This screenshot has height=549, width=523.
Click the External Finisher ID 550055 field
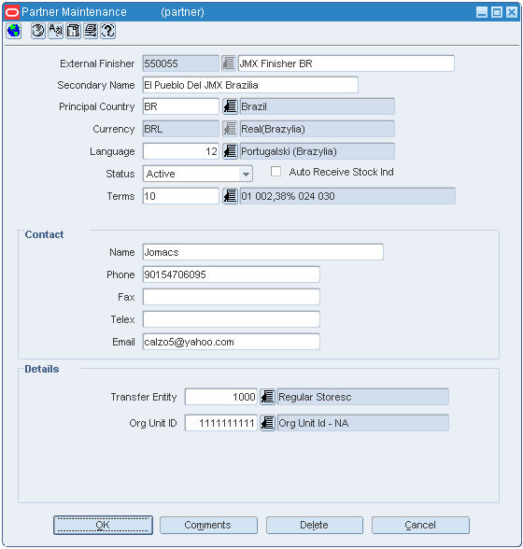click(x=181, y=63)
